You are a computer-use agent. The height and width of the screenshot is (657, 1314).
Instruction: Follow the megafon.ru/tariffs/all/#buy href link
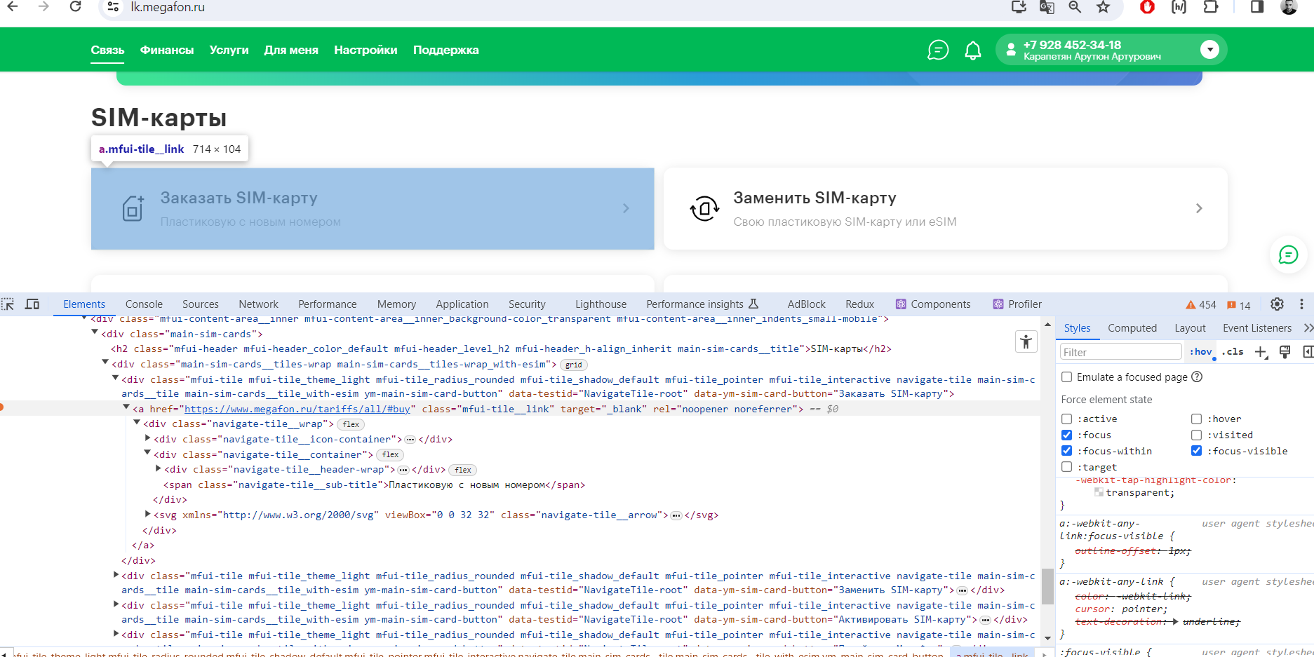click(297, 409)
